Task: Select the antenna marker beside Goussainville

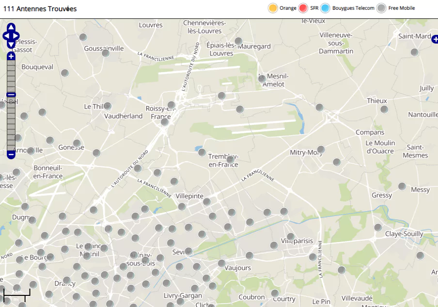Action: (x=106, y=53)
